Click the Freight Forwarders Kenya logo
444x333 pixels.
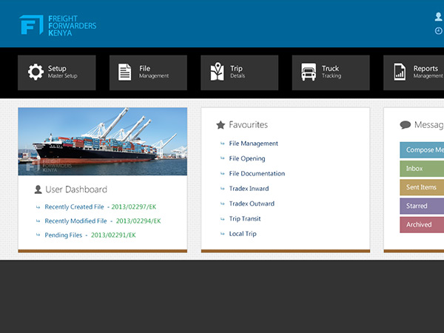(58, 24)
